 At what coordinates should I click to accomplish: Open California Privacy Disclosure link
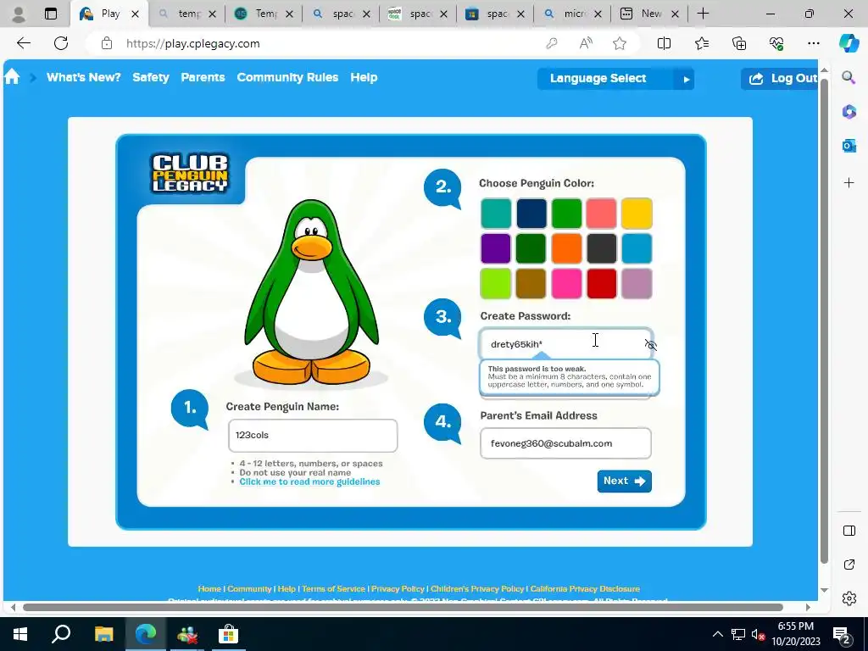tap(585, 588)
